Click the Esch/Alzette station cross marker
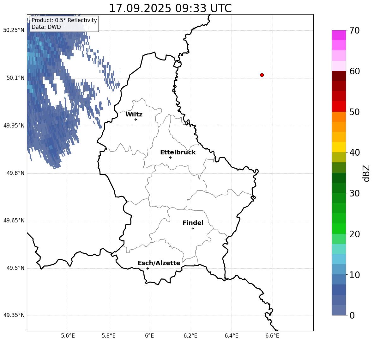 tap(148, 268)
